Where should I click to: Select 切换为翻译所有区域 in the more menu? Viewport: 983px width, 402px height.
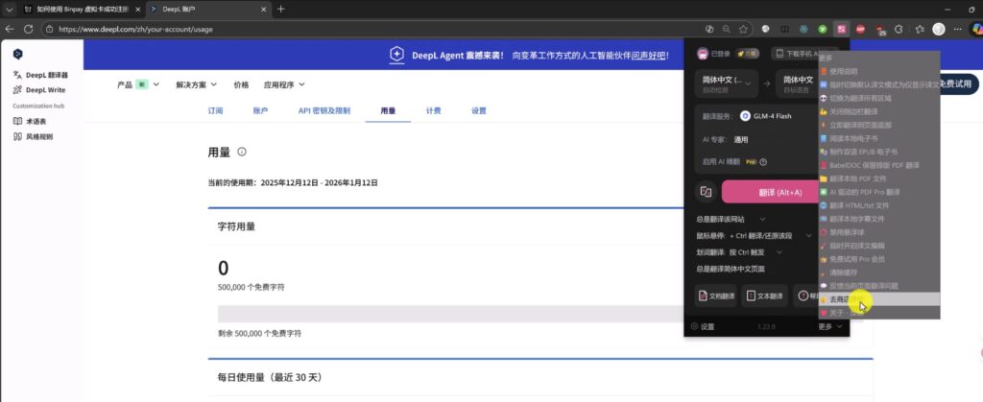(879, 98)
